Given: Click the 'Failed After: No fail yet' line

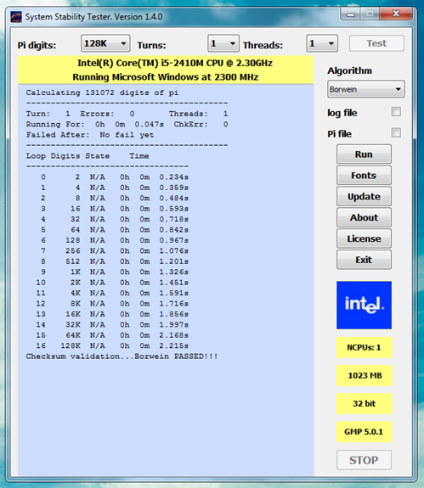Looking at the screenshot, I should 90,135.
